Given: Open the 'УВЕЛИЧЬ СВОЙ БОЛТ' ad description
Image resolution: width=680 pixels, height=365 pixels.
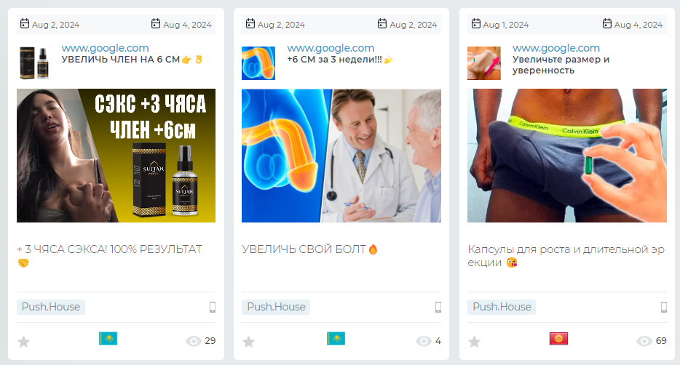Looking at the screenshot, I should [x=309, y=249].
